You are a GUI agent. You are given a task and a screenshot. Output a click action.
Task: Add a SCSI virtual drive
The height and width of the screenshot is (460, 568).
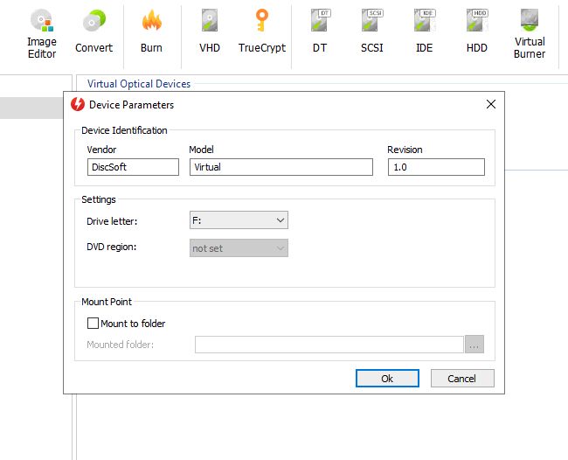(372, 31)
